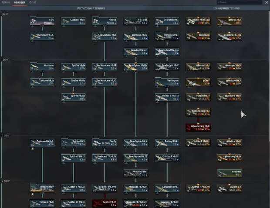Select the Авиация tab
The image size is (270, 208).
point(20,3)
